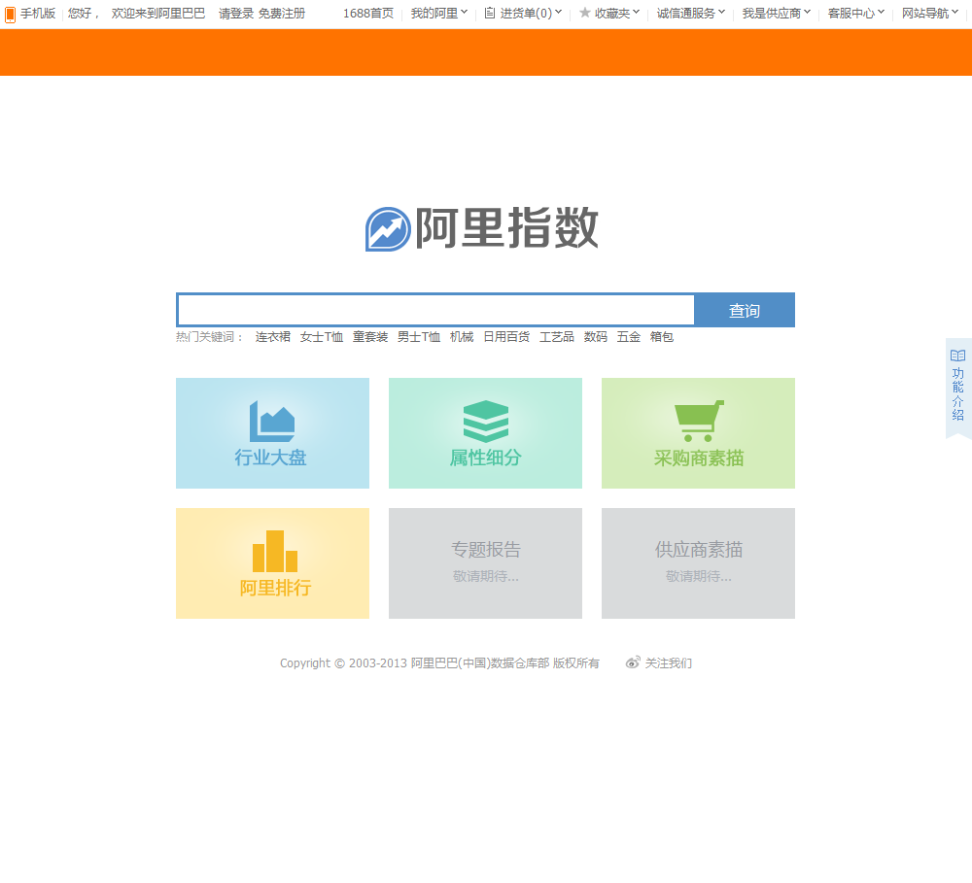
Task: Click the greyed 专题报告 tile
Action: (485, 563)
